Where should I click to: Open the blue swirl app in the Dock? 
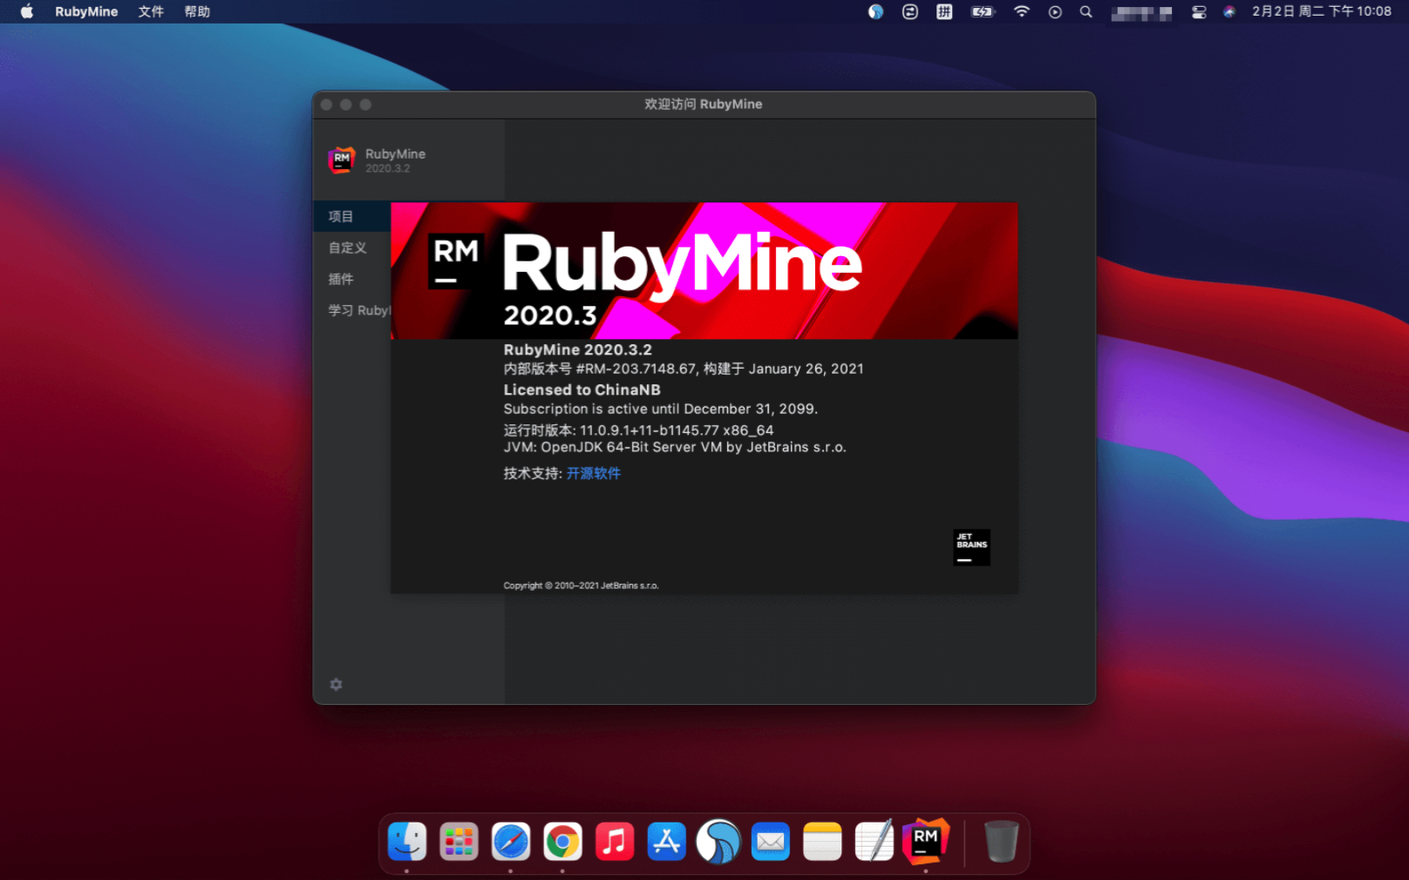click(x=718, y=842)
